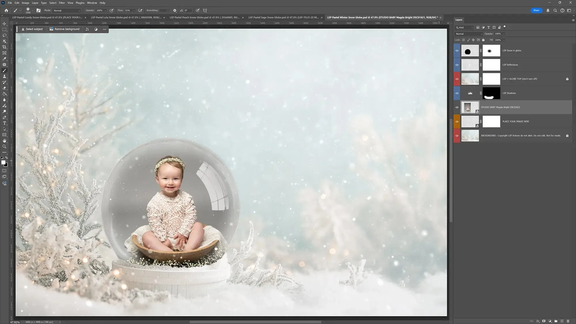The height and width of the screenshot is (324, 576).
Task: Open more options on contextual task bar
Action: tap(104, 29)
